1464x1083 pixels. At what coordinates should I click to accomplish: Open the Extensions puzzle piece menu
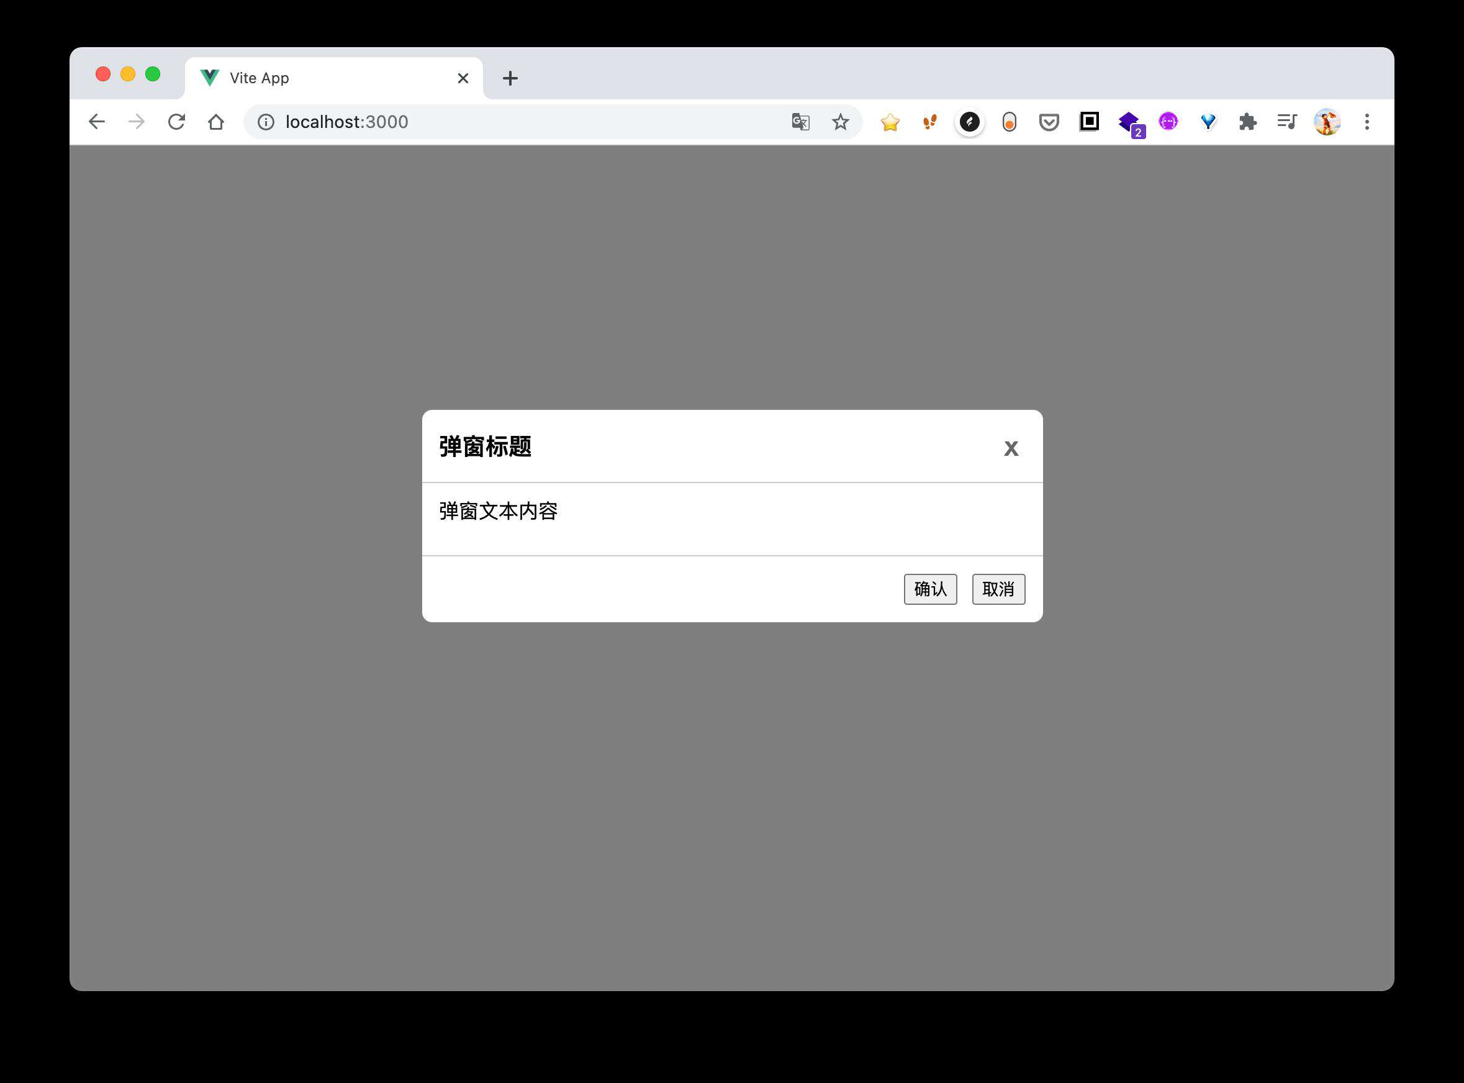(x=1248, y=122)
